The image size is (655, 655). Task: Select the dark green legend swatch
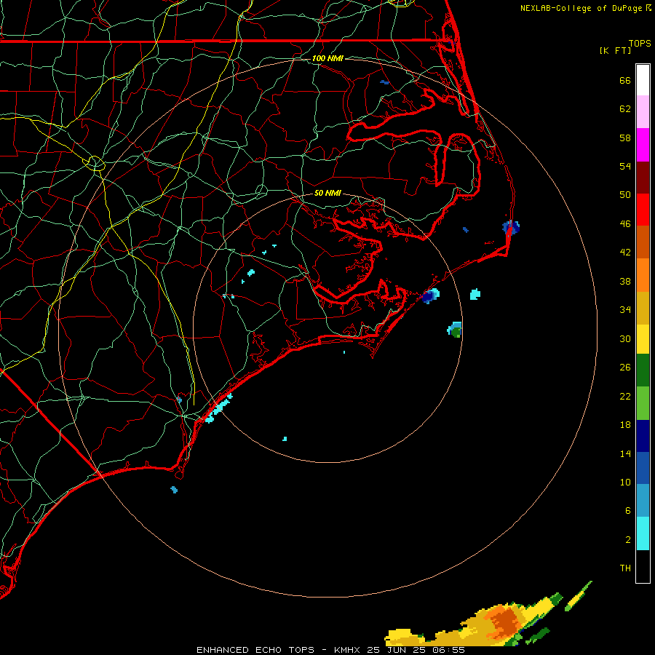tap(643, 370)
